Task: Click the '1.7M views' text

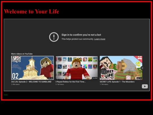Action: 104,84
